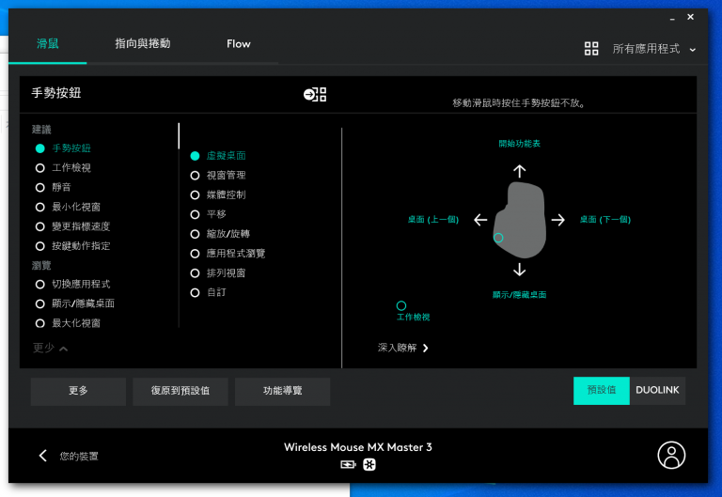The width and height of the screenshot is (722, 497).
Task: Select the 工作檢視 radio option
Action: point(63,168)
